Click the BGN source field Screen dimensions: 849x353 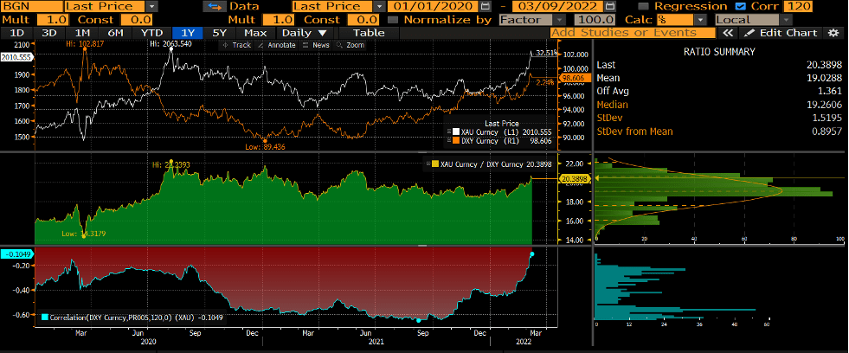click(x=31, y=7)
